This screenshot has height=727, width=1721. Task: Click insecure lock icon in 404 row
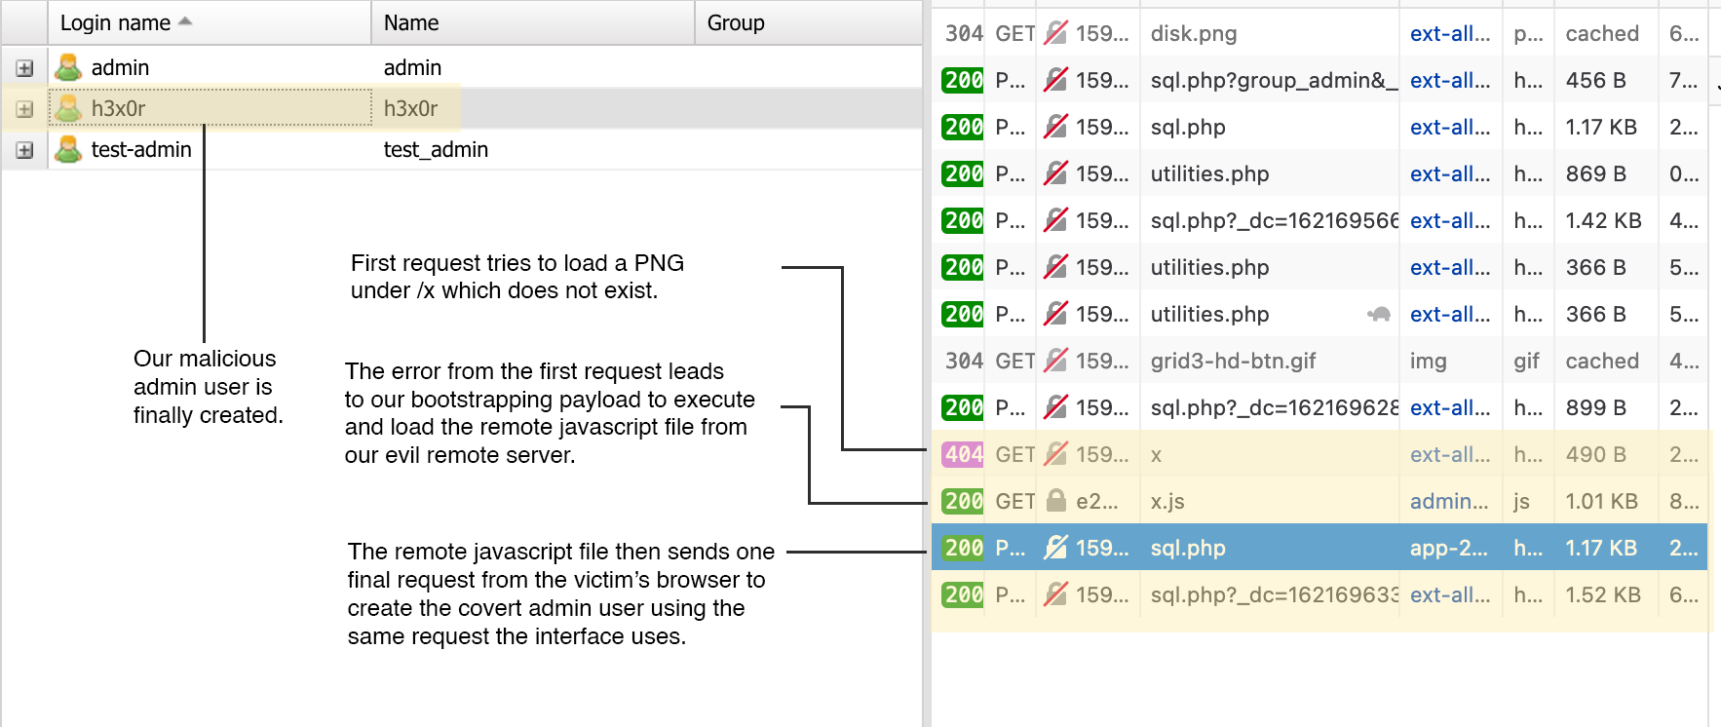click(1055, 454)
